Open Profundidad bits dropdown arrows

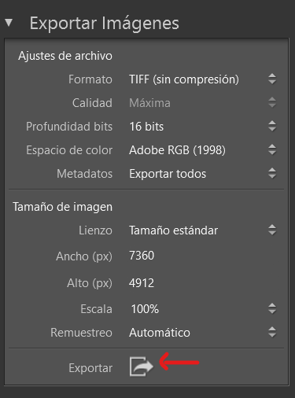(272, 126)
